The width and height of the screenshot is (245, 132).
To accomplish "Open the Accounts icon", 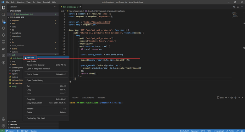I will (4, 119).
